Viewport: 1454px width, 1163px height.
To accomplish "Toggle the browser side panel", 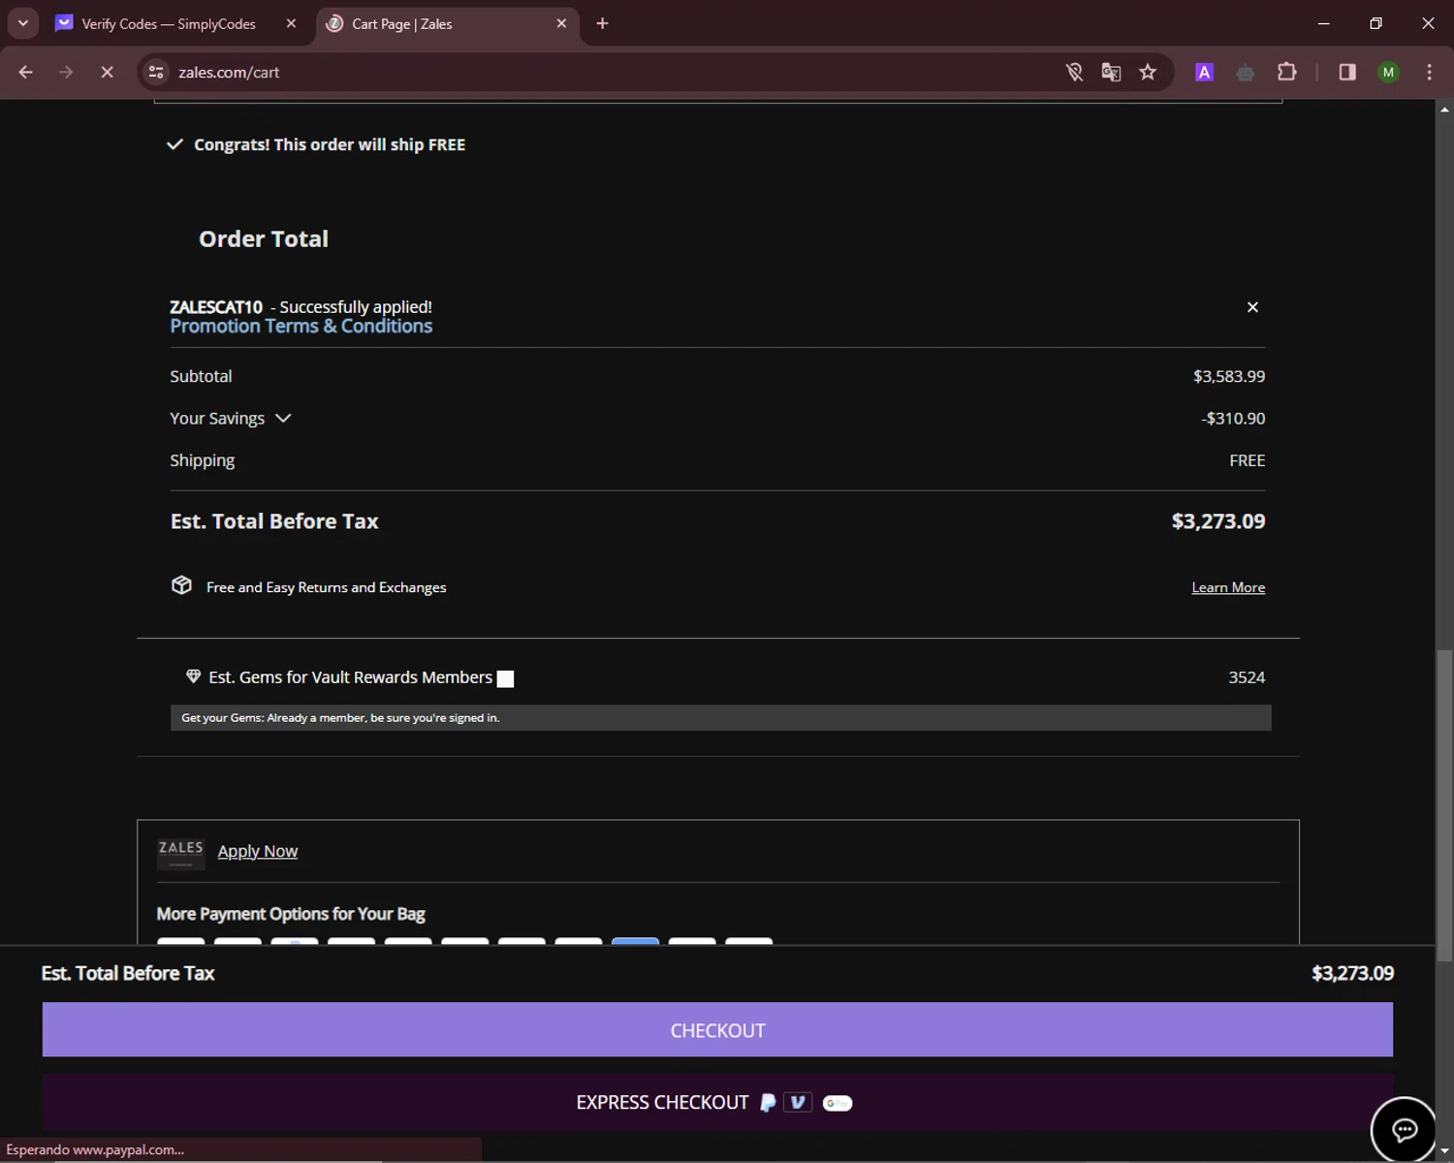I will point(1347,72).
